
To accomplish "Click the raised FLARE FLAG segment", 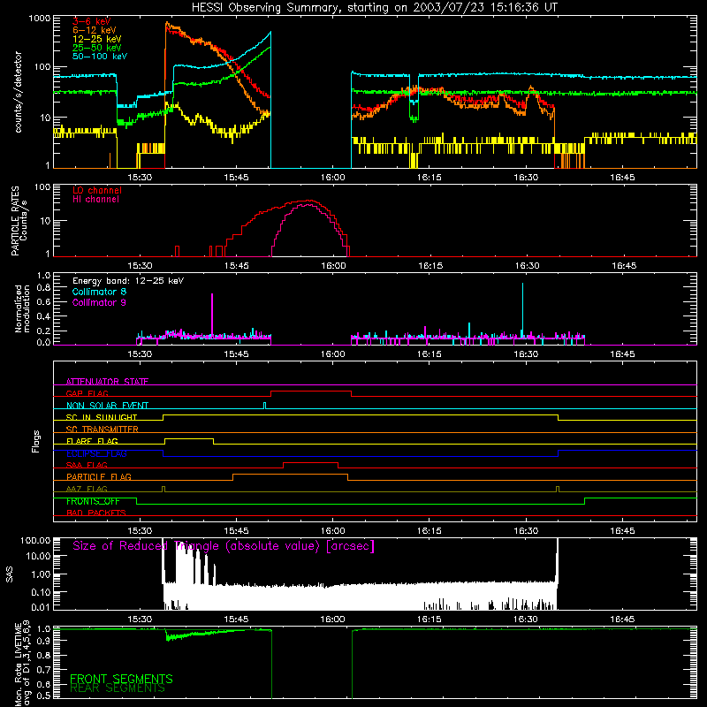I will coord(189,438).
